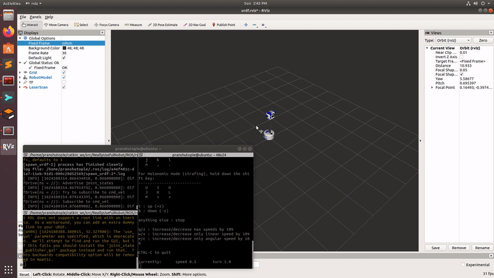Activate the Move Camera tool
This screenshot has height=278, width=494.
click(x=56, y=25)
